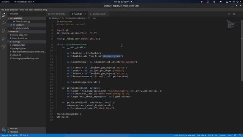Open the editor More Actions ellipsis
This screenshot has width=243, height=137.
(239, 14)
